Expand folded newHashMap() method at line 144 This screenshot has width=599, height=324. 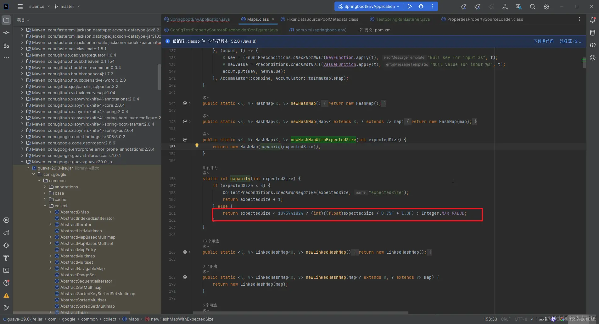[x=189, y=103]
